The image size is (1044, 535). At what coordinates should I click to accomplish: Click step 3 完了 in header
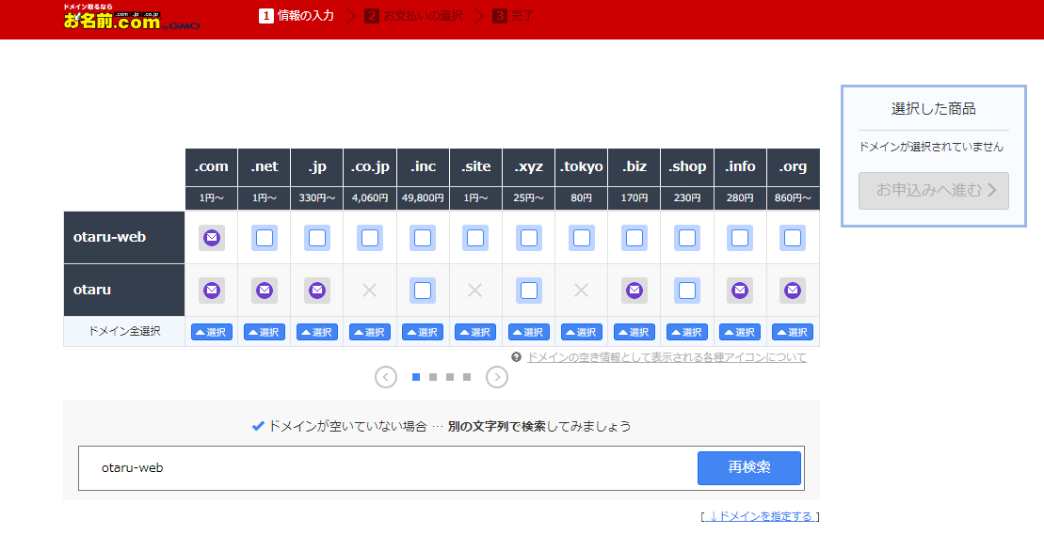tap(513, 16)
